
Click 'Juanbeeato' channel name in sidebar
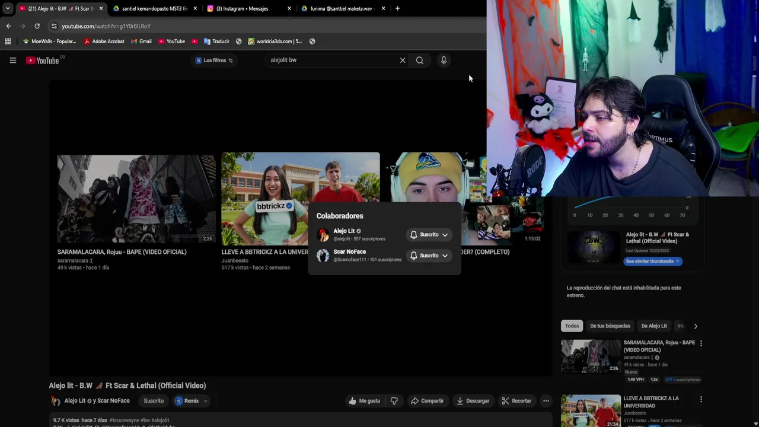point(636,413)
